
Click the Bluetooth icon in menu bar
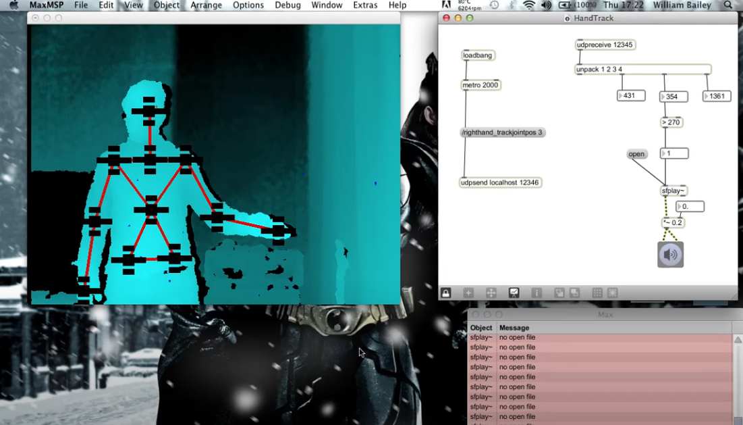point(512,5)
